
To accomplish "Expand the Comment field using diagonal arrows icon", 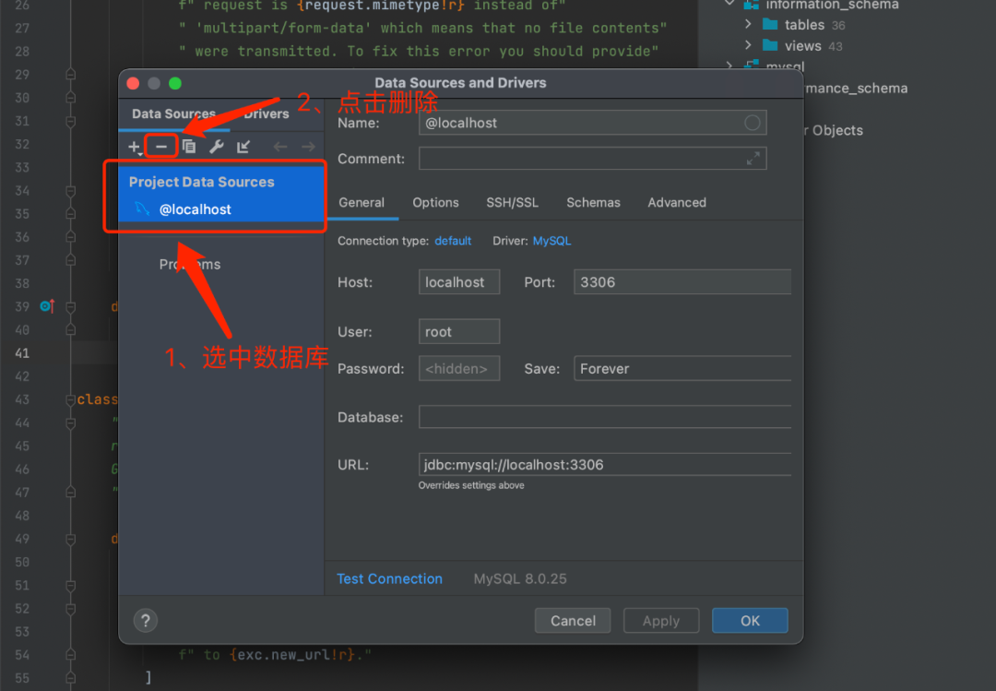I will (753, 158).
